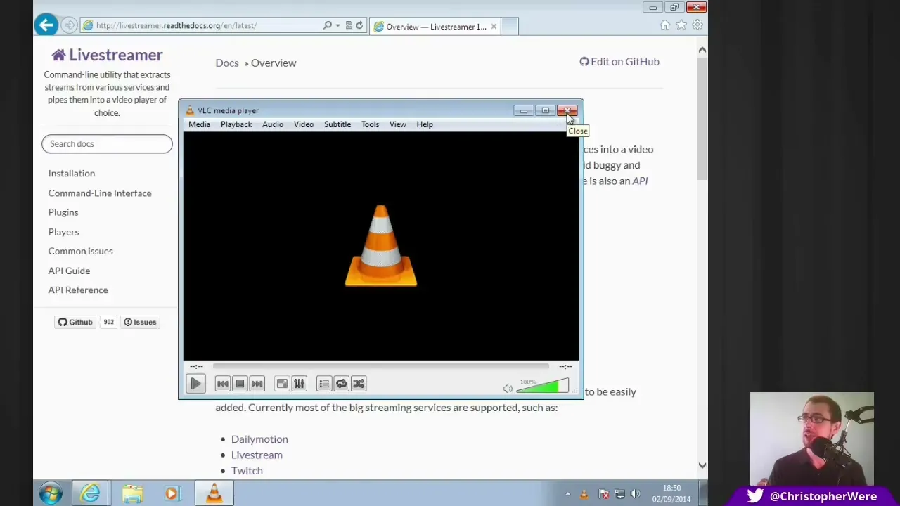Open Command-Line Interface docs link
This screenshot has height=506, width=900.
pos(100,193)
